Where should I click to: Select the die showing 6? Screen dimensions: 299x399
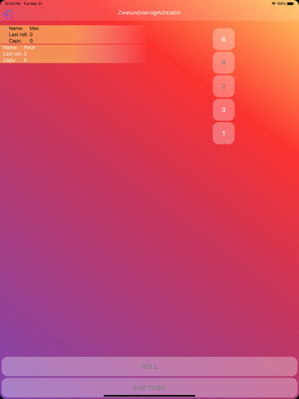[224, 39]
